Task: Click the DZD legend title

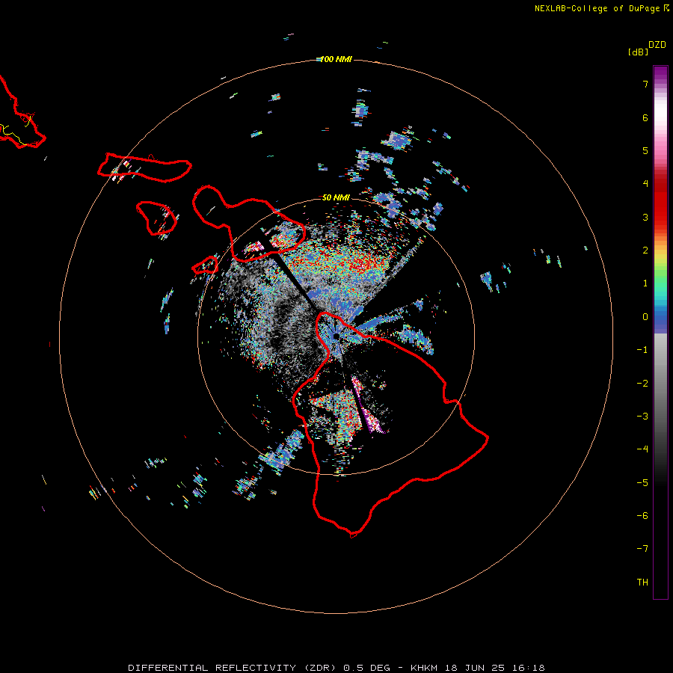Action: 657,45
